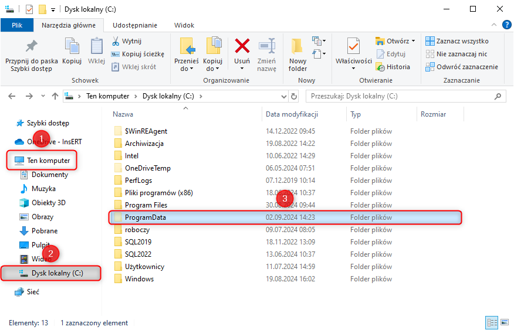Click Nie zaznaczaj nic

(456, 54)
